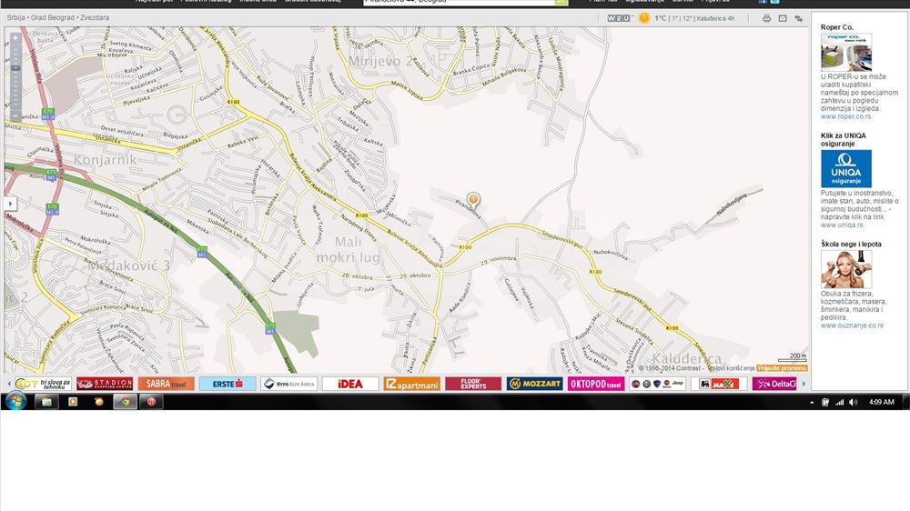Click the Chrome taskbar button
Viewport: 910px width, 511px height.
(x=125, y=401)
